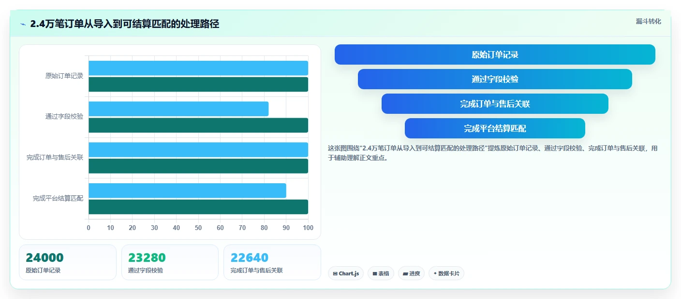
Task: Click the 完成订单与售后关联 axis label in chart
Action: pyautogui.click(x=55, y=157)
